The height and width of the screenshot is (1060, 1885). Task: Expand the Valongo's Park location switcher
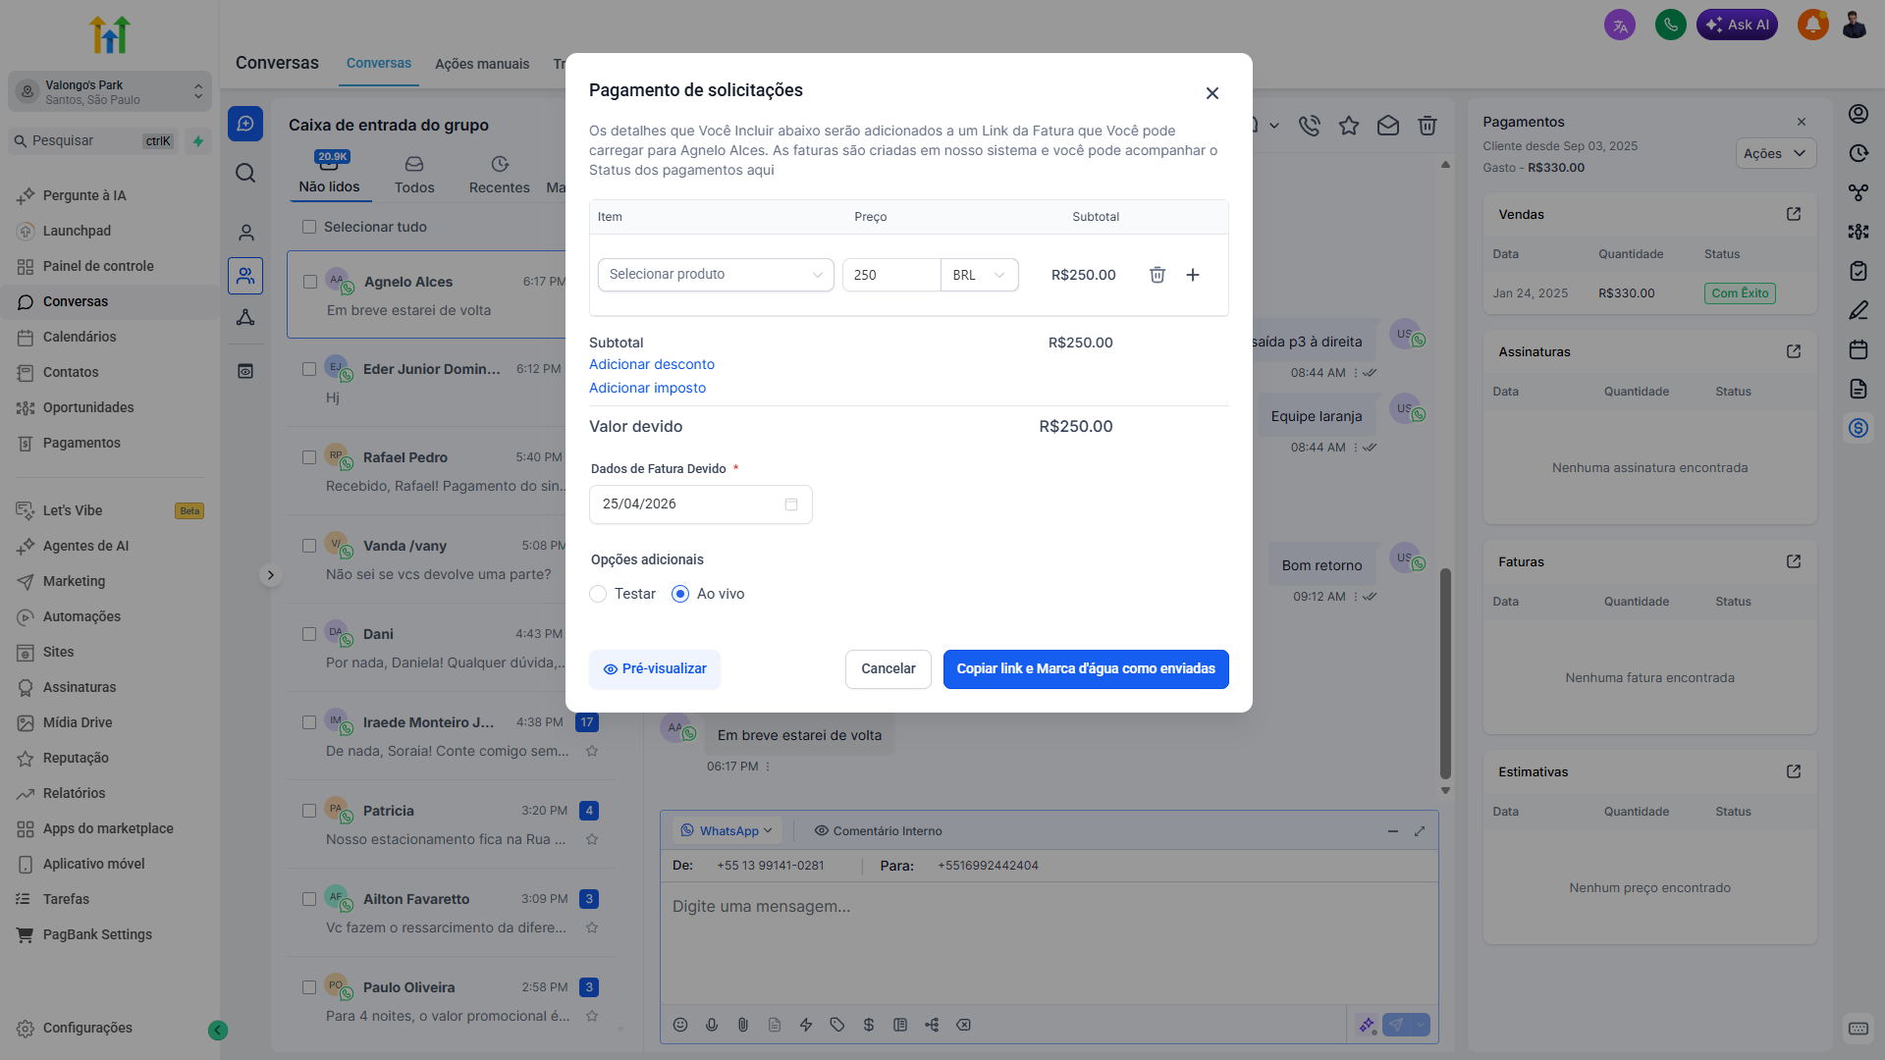[110, 91]
